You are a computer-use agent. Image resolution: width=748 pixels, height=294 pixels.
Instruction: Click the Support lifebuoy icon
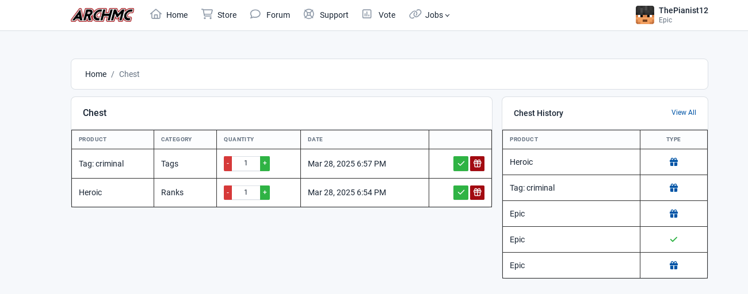[x=309, y=14]
